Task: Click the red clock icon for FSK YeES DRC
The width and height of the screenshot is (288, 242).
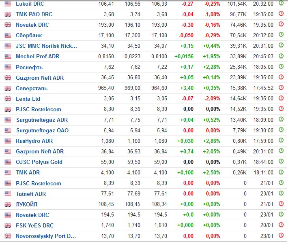Action: click(x=281, y=225)
